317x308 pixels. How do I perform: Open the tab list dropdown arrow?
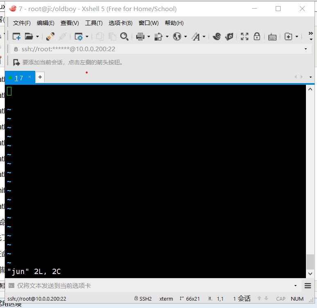click(310, 77)
